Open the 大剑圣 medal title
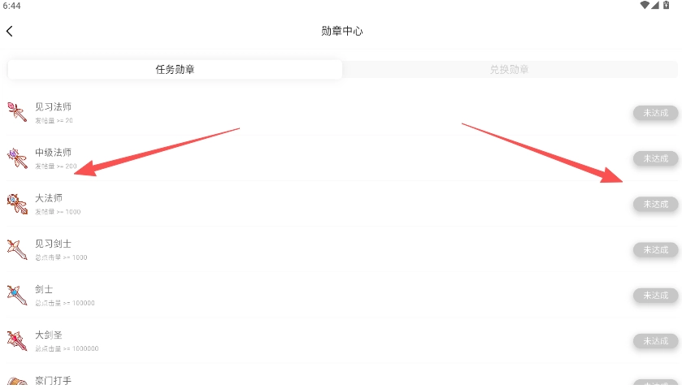The image size is (682, 389). (49, 335)
